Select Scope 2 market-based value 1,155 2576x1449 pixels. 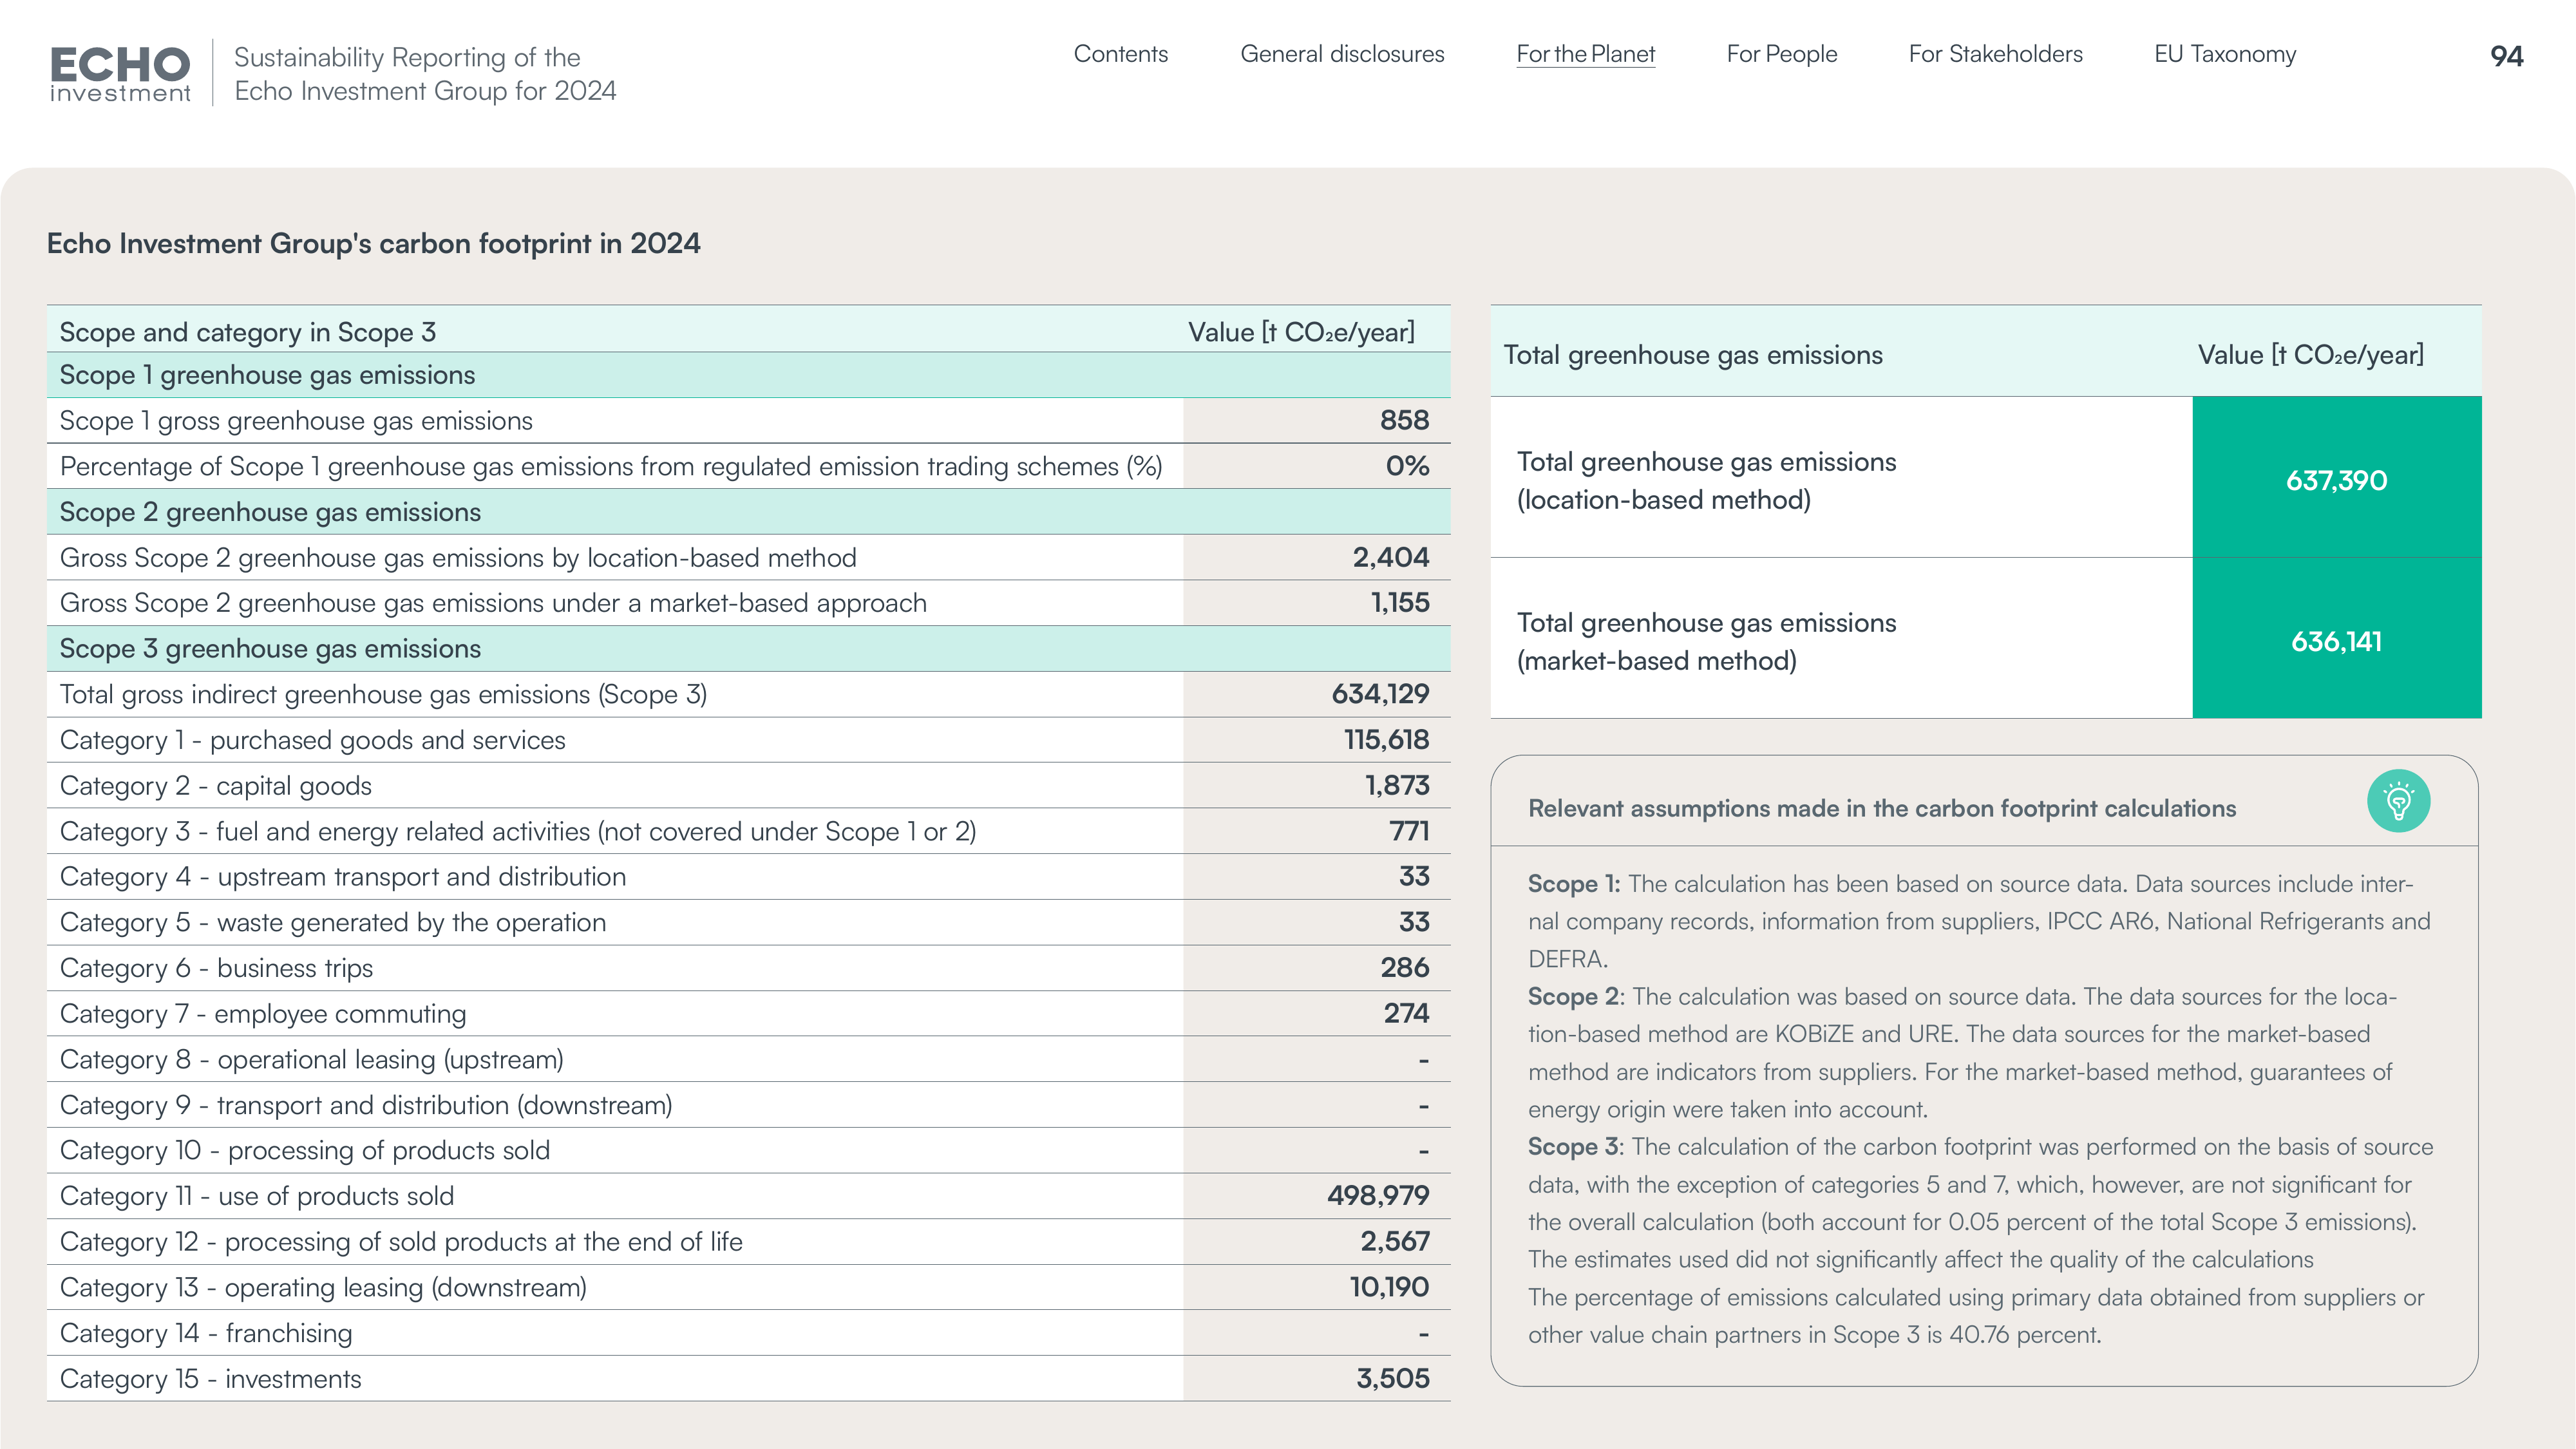click(x=1399, y=602)
